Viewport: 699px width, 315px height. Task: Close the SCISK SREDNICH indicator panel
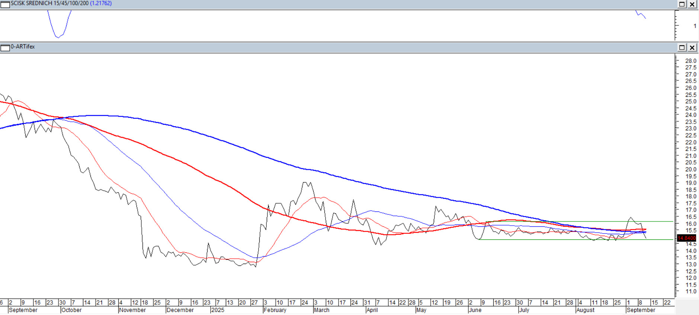pyautogui.click(x=692, y=4)
